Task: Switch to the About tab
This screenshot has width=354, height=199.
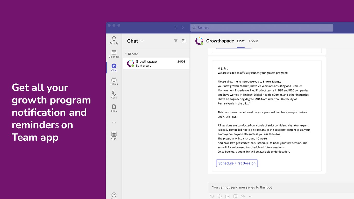Action: 253,41
